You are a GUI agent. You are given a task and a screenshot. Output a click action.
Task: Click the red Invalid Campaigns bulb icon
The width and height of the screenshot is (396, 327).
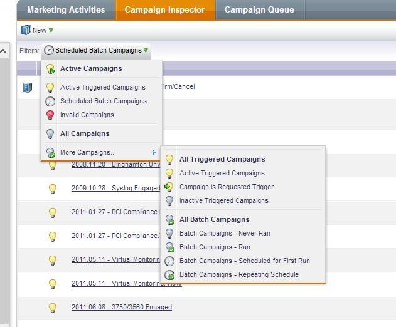pos(51,115)
